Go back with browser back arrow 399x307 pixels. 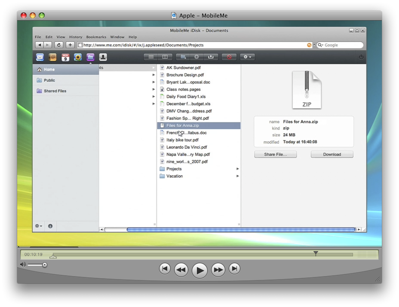pos(39,45)
